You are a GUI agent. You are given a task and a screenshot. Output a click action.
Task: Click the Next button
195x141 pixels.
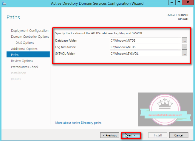(x=131, y=135)
